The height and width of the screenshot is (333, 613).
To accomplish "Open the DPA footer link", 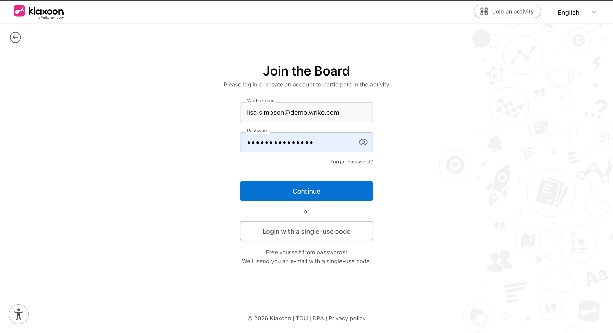I will click(x=318, y=318).
